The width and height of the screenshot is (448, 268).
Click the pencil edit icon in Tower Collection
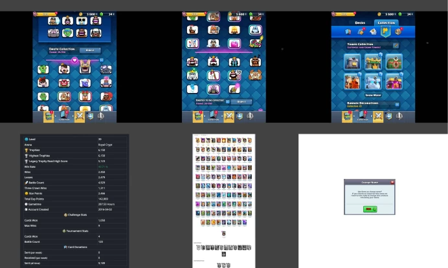pyautogui.click(x=396, y=45)
